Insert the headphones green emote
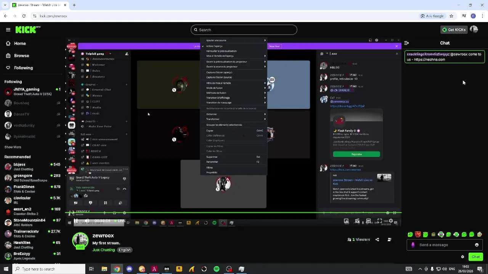Screen dimensions: 488x274 pyautogui.click(x=441, y=234)
